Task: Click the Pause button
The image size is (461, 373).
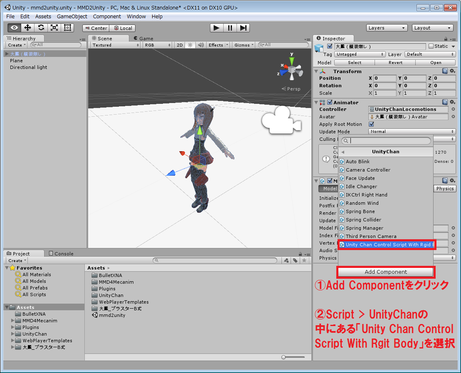Action: tap(230, 28)
